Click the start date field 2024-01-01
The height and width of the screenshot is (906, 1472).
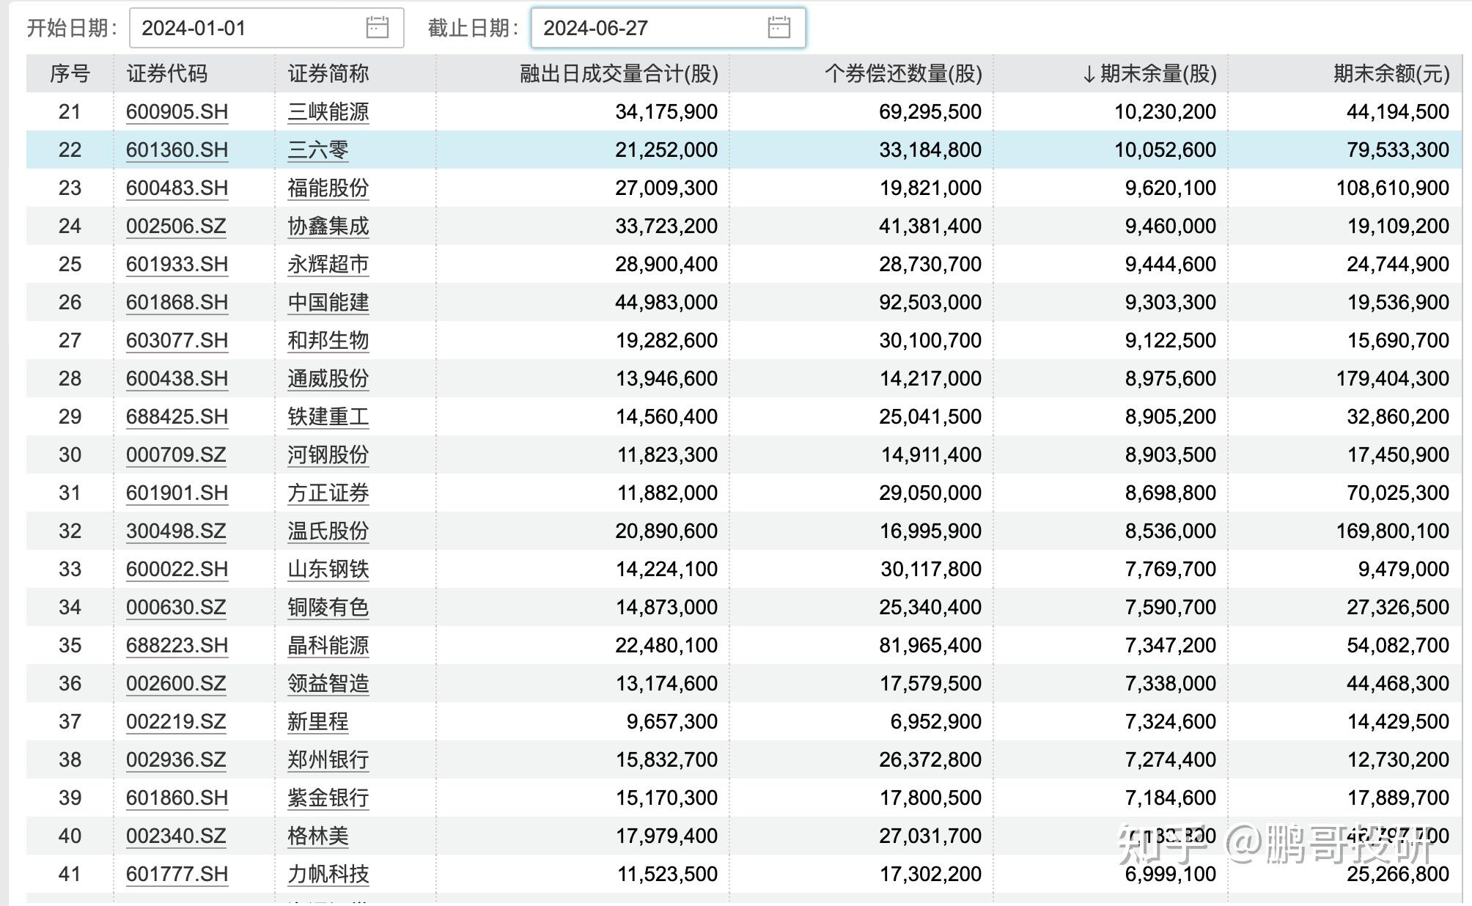coord(267,28)
